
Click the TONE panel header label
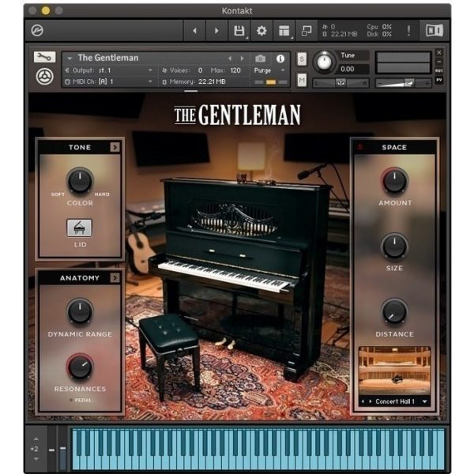coord(80,147)
